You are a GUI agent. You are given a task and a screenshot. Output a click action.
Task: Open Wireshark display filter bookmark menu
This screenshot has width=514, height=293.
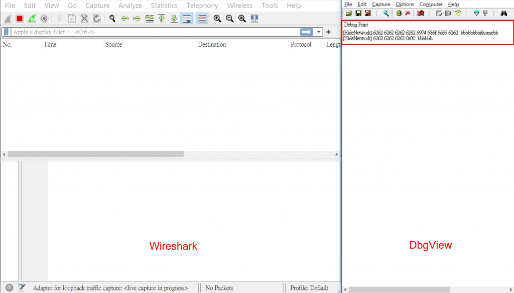6,32
